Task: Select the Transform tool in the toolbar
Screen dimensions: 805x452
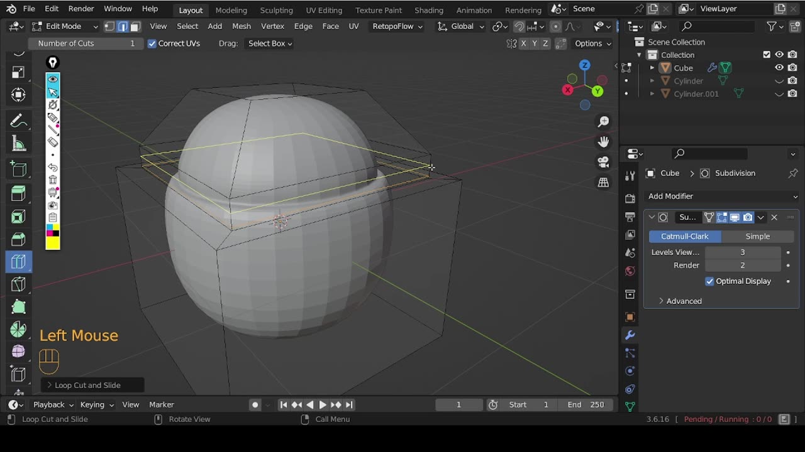Action: click(18, 95)
